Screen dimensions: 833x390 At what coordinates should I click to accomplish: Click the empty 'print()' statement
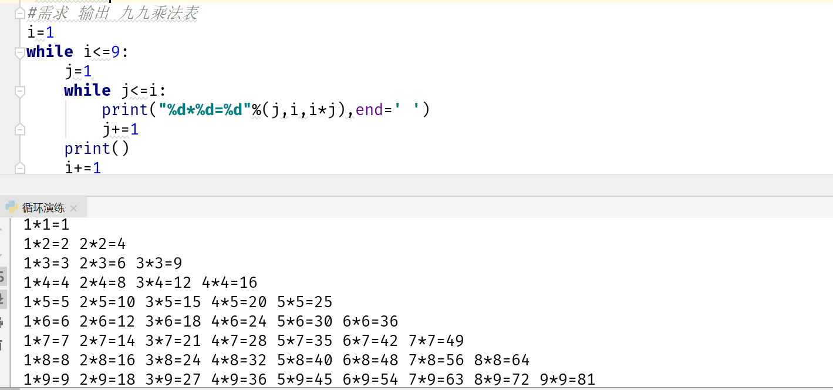(x=97, y=148)
